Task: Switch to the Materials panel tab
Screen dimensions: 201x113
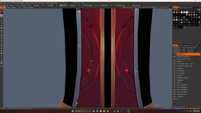Action: click(186, 46)
